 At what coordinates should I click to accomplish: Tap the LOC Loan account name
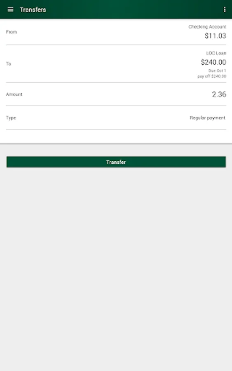[x=216, y=53]
